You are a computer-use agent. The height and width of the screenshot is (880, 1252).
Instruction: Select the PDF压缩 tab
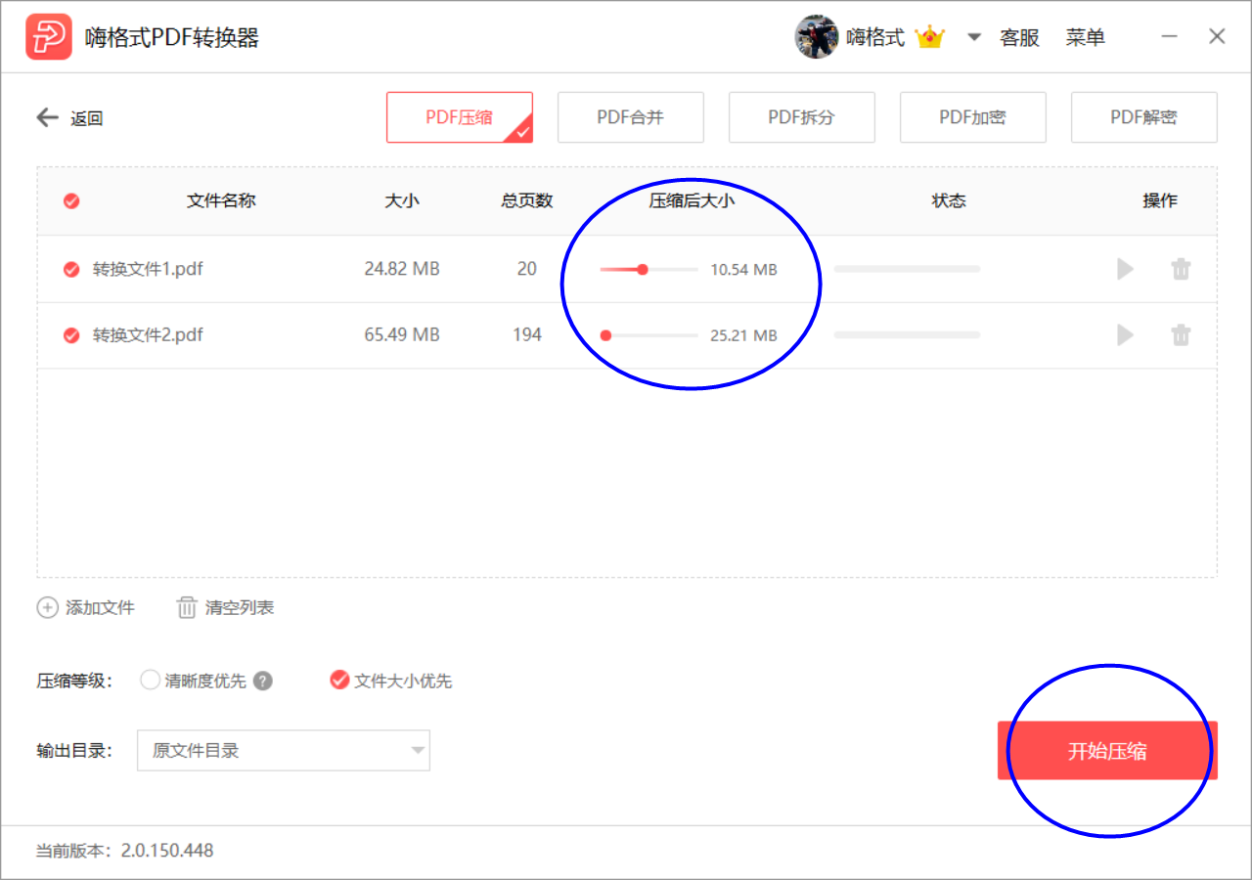point(460,117)
